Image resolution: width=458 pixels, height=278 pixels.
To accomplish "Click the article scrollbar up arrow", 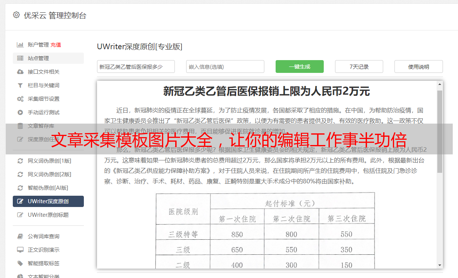I will tap(440, 85).
